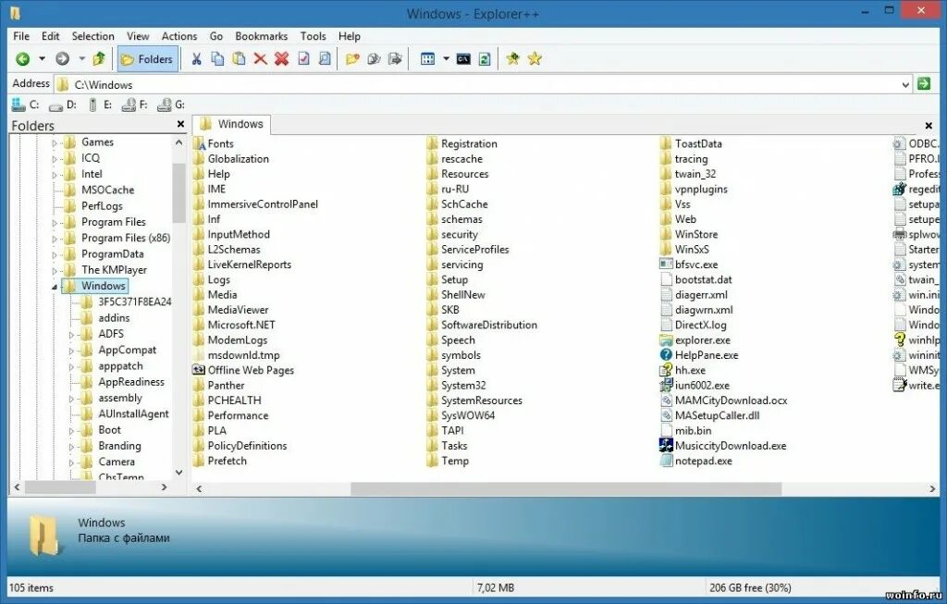Cut the selected items with the scissors icon
Screen dimensions: 947x604
click(x=196, y=58)
